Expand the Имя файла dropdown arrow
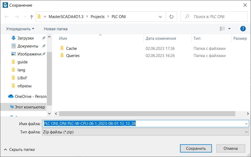The height and width of the screenshot is (157, 251). tap(246, 124)
